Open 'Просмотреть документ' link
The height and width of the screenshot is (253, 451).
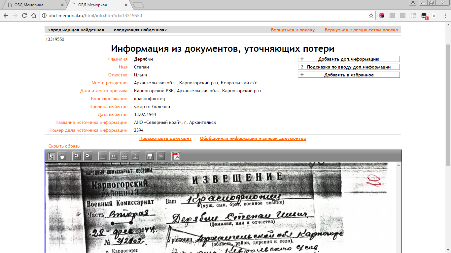[165, 139]
